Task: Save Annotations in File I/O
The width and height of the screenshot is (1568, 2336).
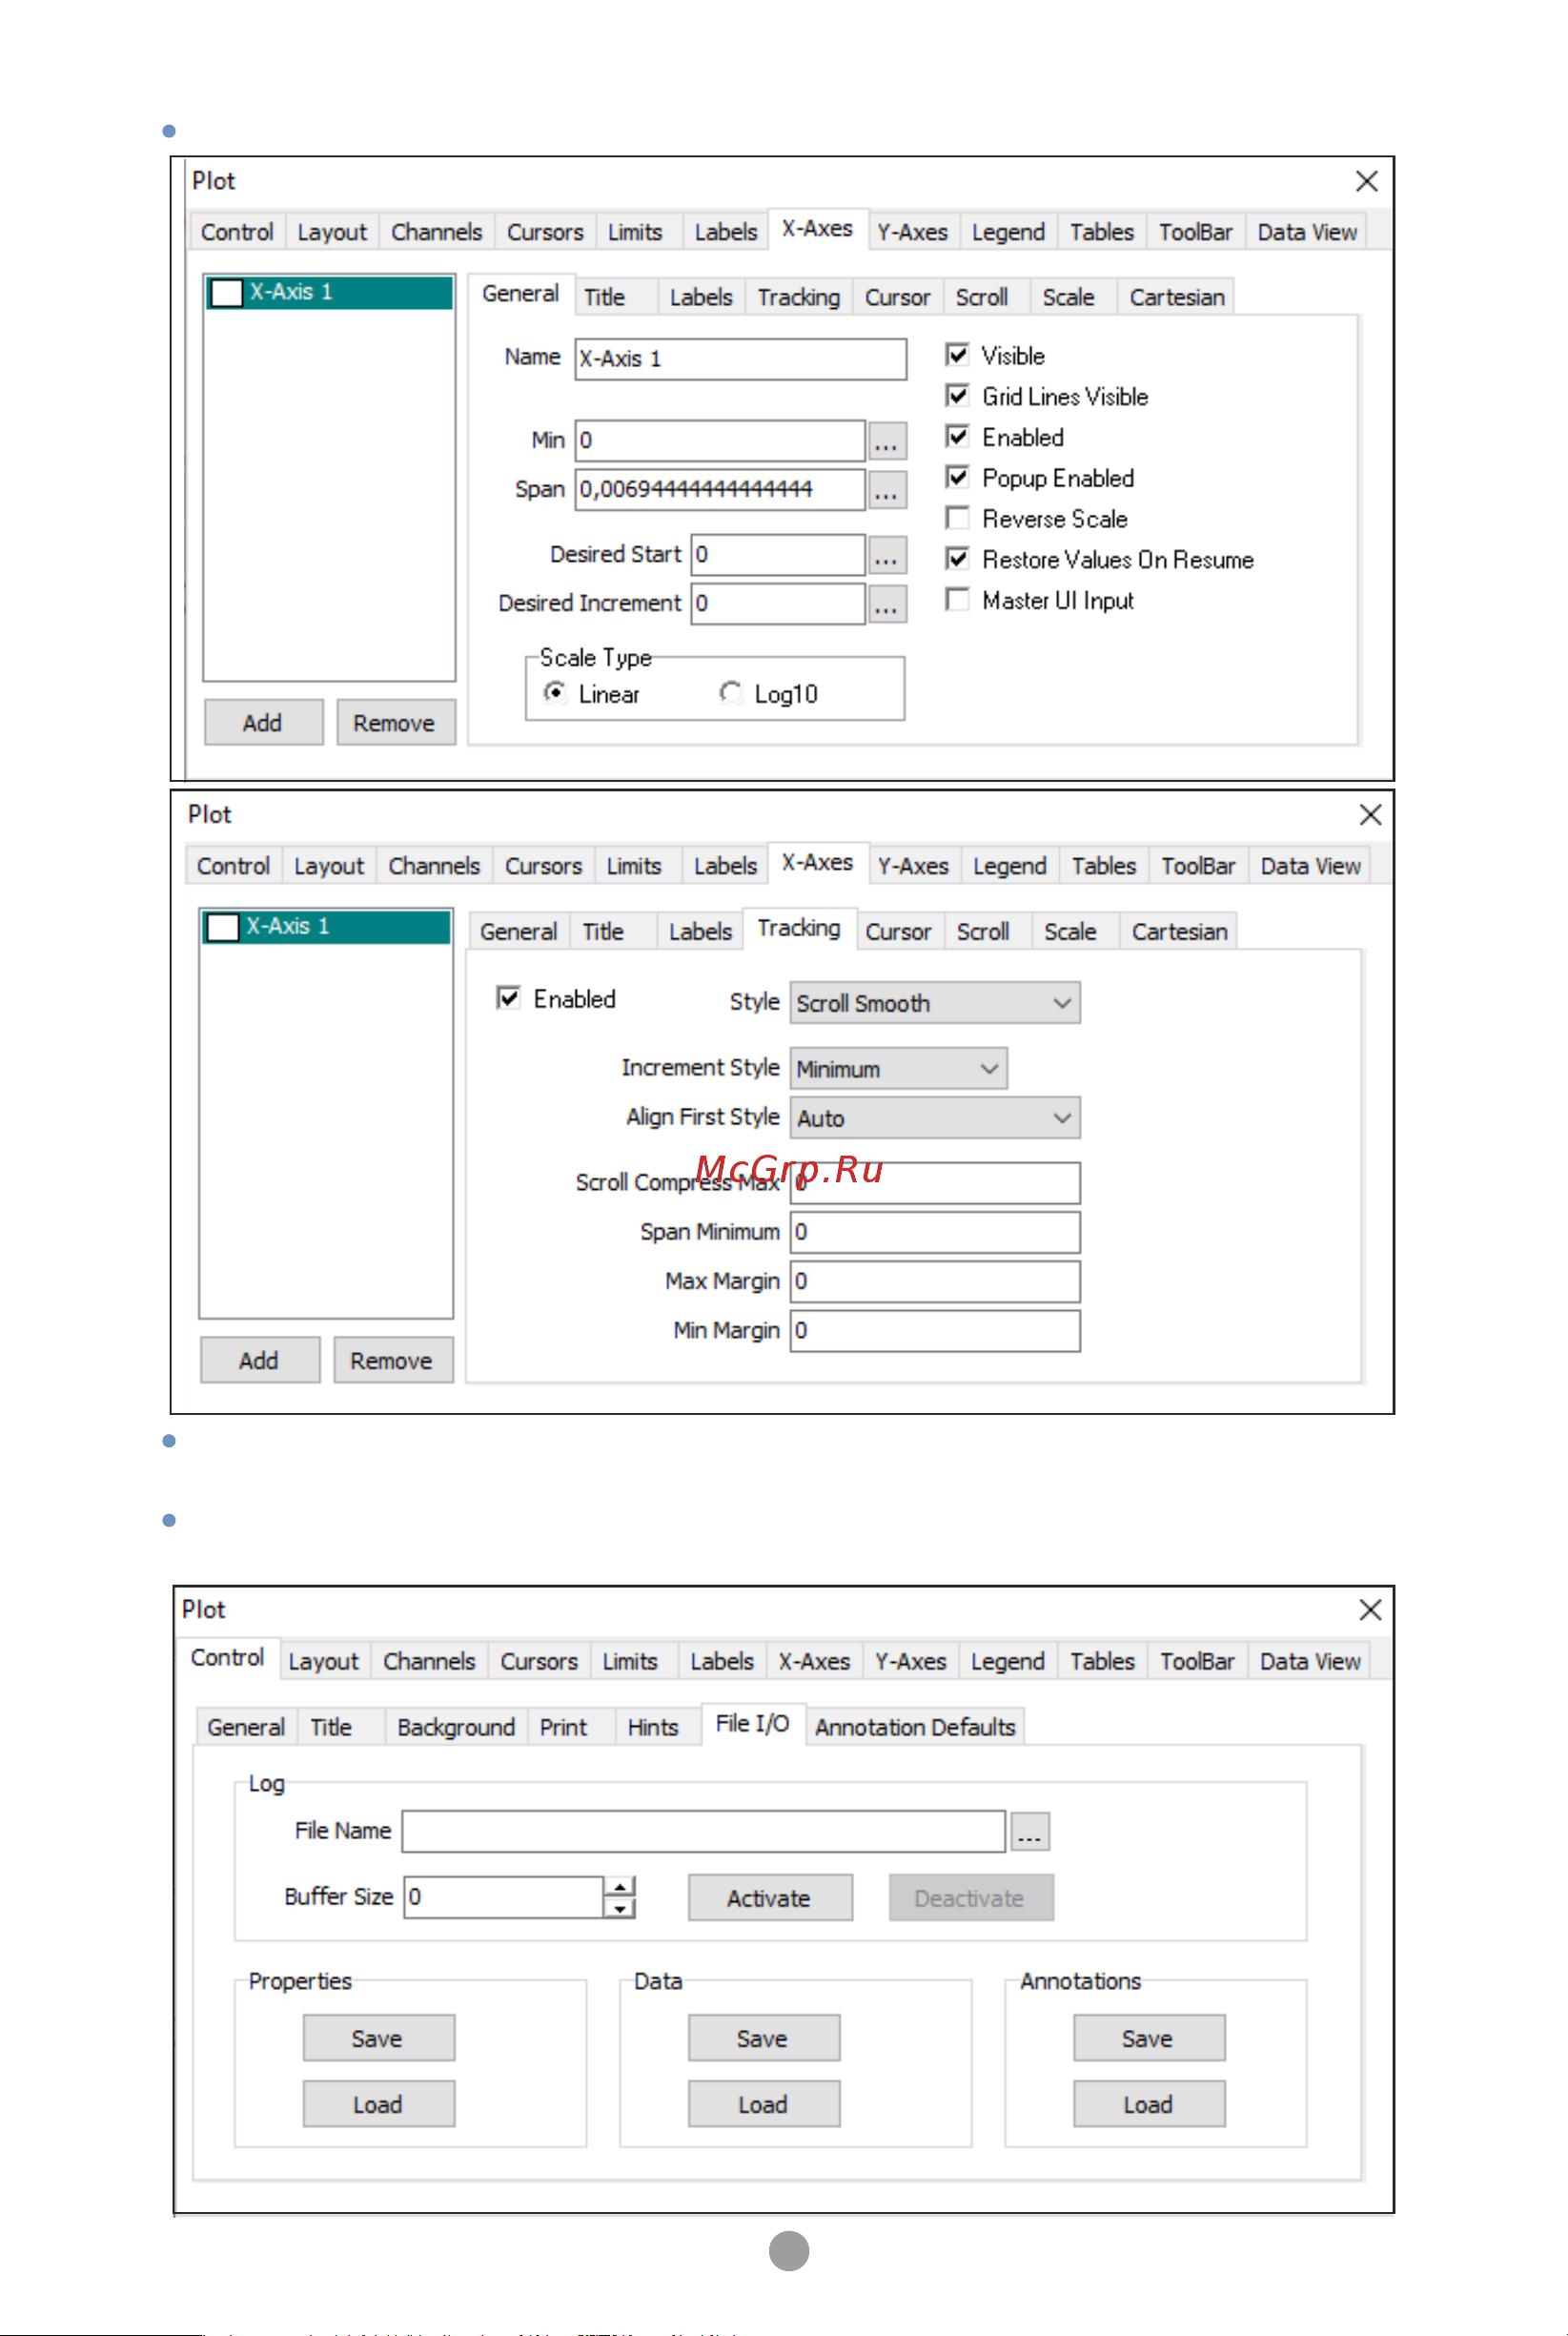Action: point(1149,2038)
